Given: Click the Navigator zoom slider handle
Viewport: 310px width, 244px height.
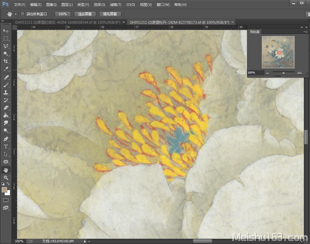Looking at the screenshot, I should click(x=283, y=73).
